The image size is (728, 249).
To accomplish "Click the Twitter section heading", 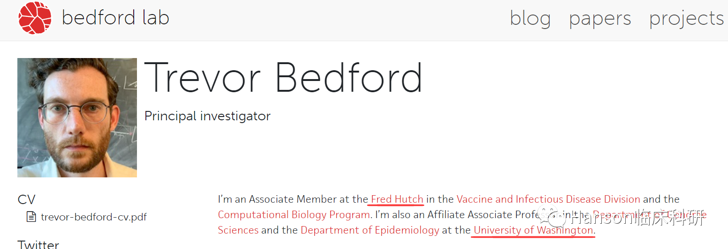I will point(38,244).
